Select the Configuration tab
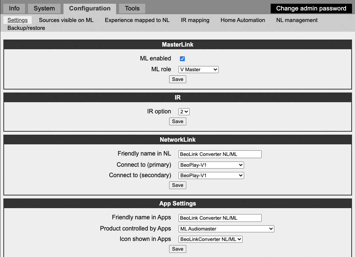This screenshot has width=355, height=257. click(x=90, y=9)
